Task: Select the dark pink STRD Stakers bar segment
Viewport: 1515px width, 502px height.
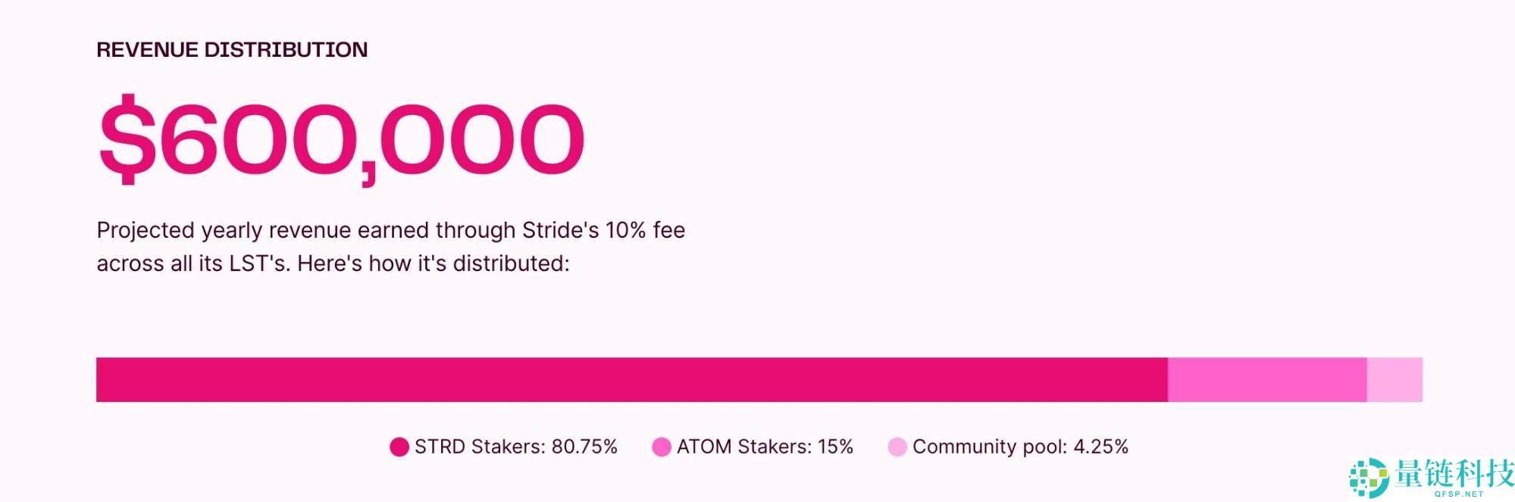Action: (x=631, y=380)
